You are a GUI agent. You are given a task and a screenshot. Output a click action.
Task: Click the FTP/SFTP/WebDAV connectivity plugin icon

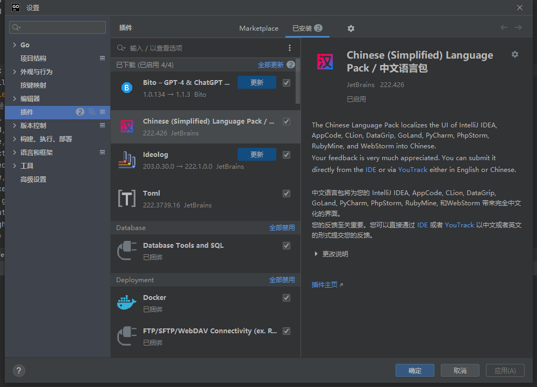(126, 335)
